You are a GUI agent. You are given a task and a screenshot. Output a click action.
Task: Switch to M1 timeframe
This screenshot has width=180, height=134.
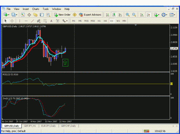coord(74,21)
